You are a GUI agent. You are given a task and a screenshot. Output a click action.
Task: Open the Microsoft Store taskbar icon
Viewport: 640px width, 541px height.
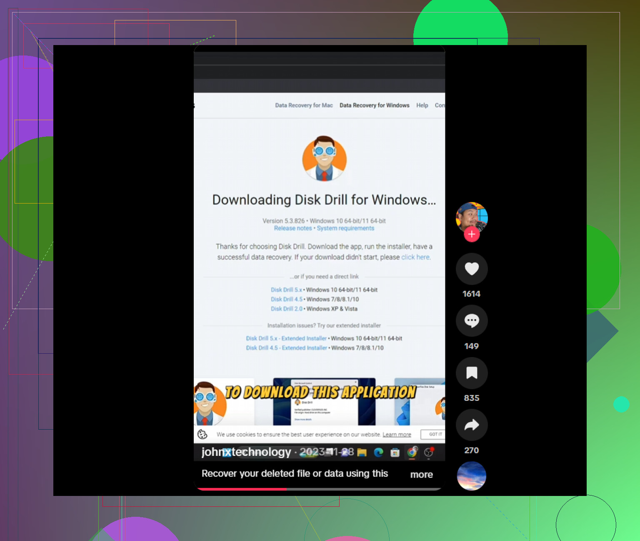[395, 452]
